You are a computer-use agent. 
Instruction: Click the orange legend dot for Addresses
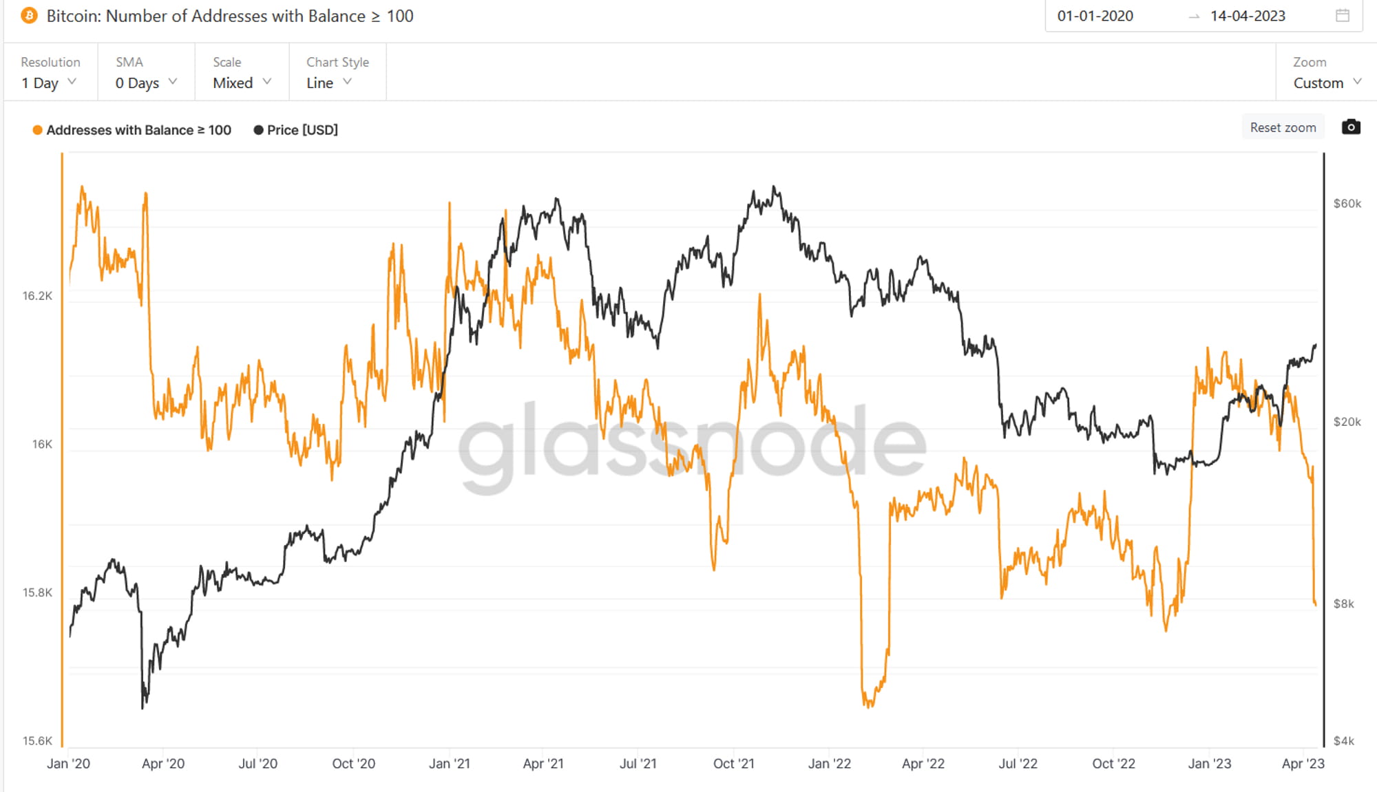coord(38,130)
